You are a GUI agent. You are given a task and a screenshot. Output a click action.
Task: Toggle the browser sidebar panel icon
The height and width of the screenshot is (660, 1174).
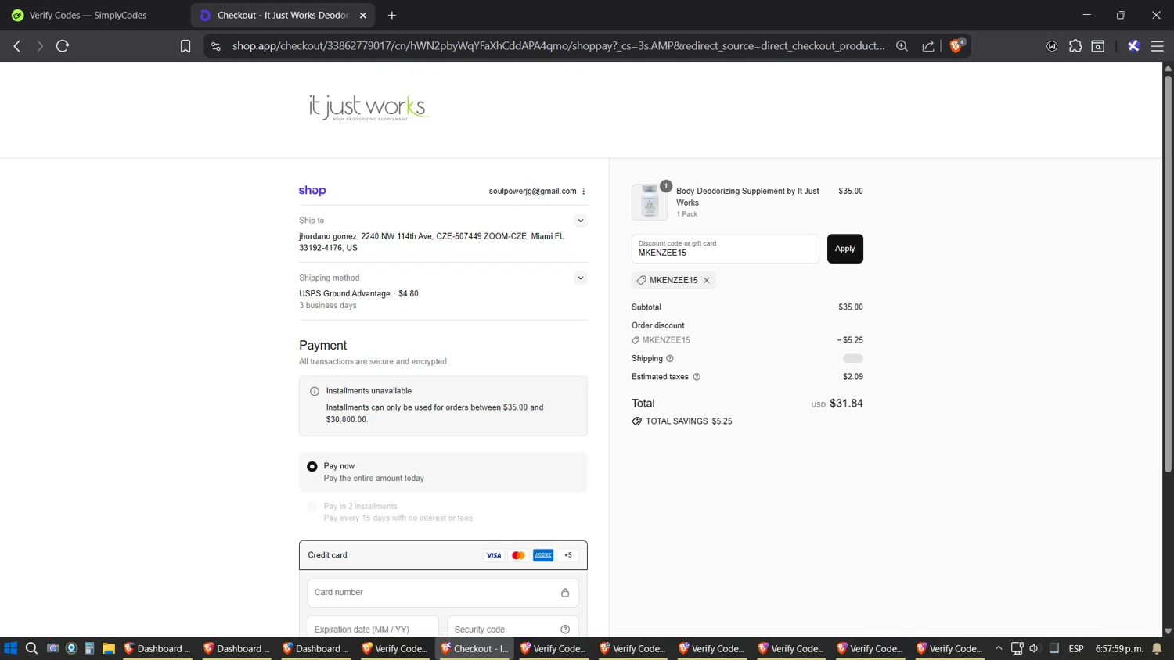(1098, 46)
